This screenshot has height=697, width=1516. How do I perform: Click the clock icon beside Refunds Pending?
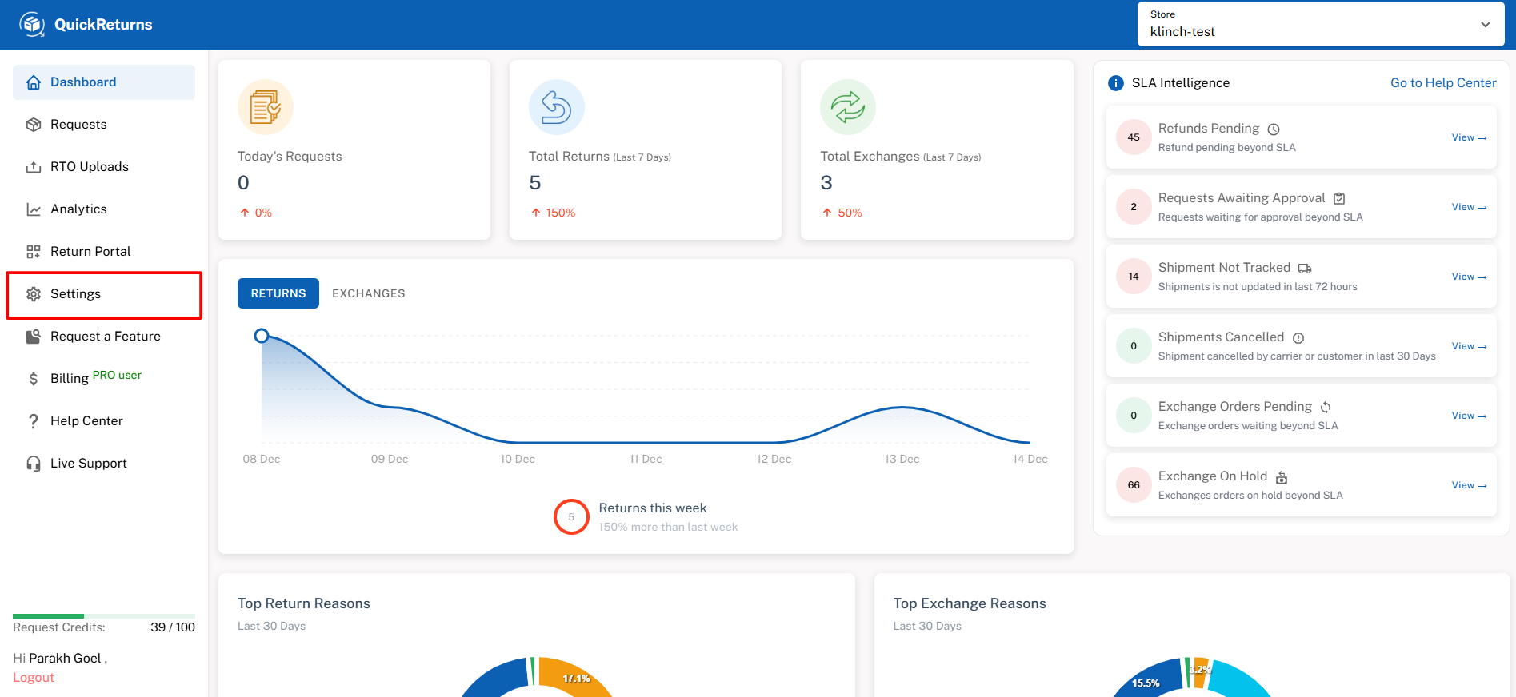(x=1274, y=129)
